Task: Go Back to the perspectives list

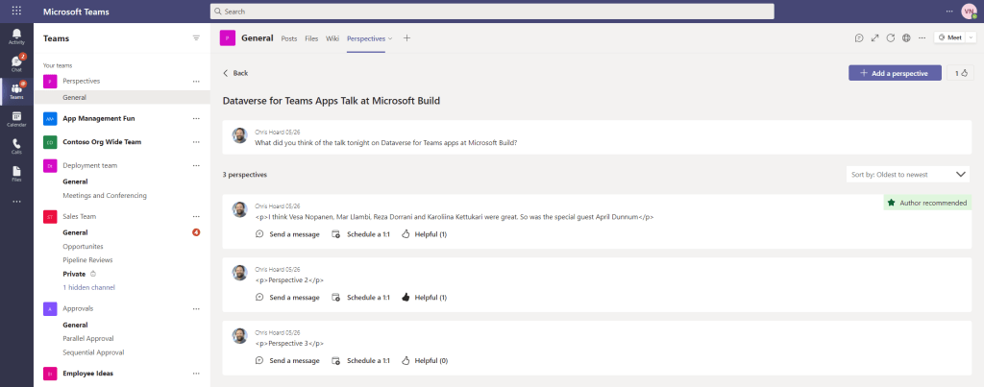Action: coord(235,73)
